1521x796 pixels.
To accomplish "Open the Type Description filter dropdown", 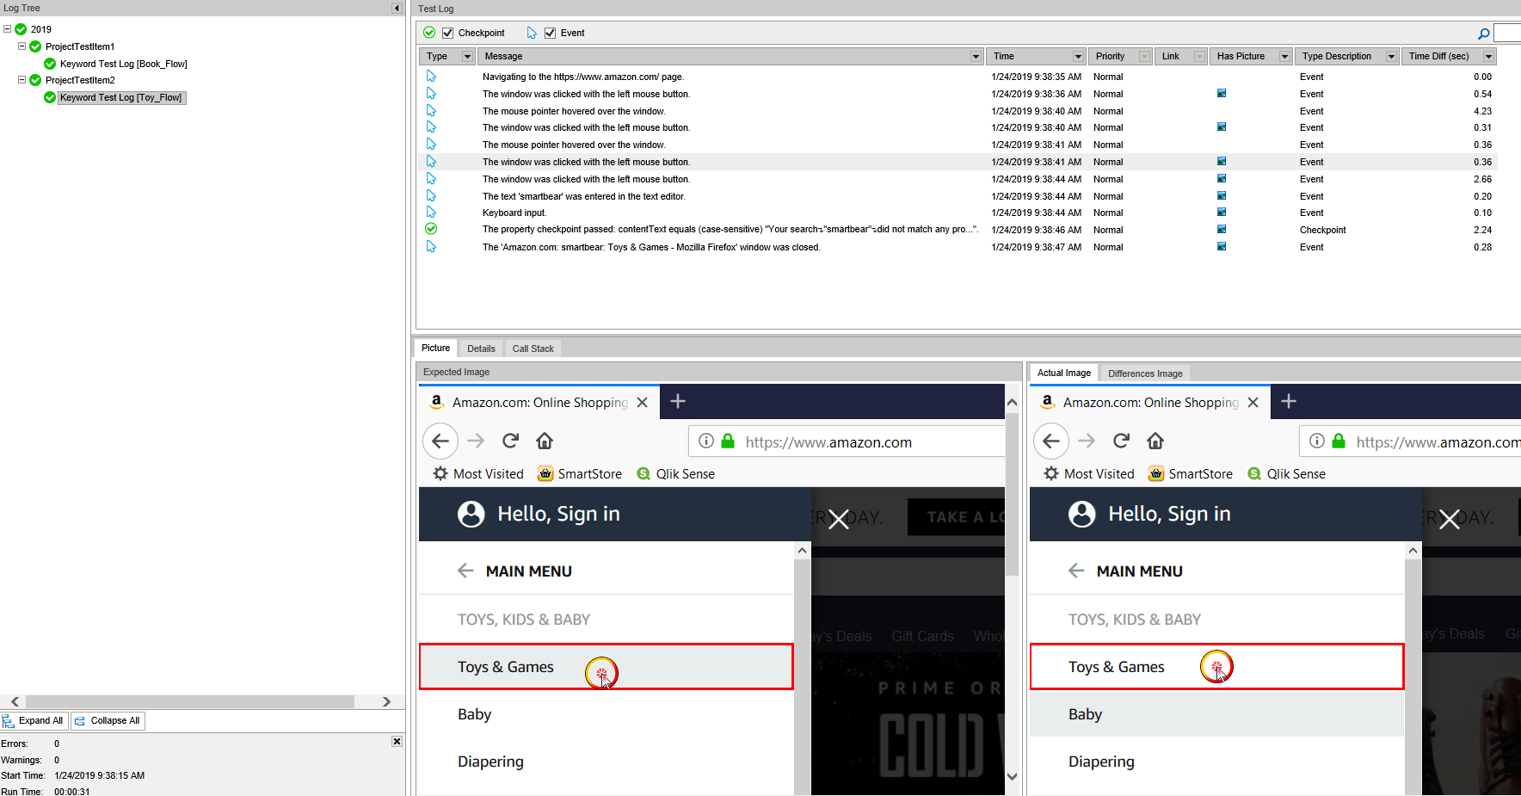I will point(1391,56).
